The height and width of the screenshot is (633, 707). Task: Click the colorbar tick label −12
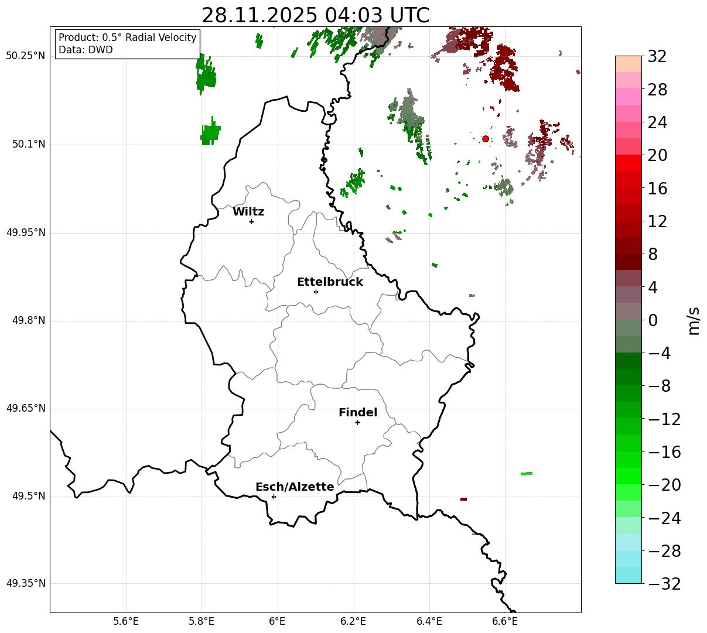(x=664, y=419)
